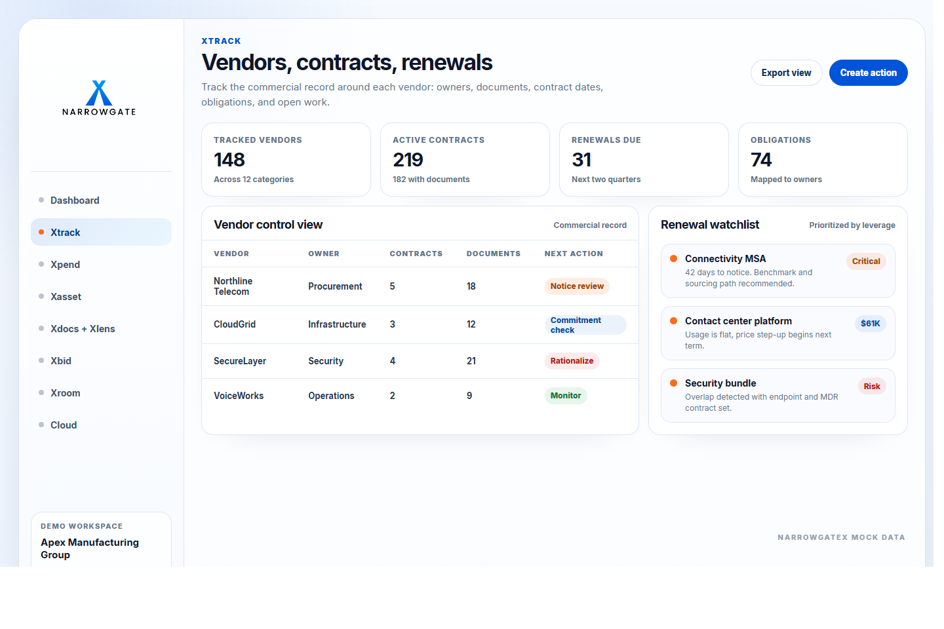This screenshot has width=944, height=629.
Task: Click the orange dot beside Contact center platform
Action: pos(673,320)
